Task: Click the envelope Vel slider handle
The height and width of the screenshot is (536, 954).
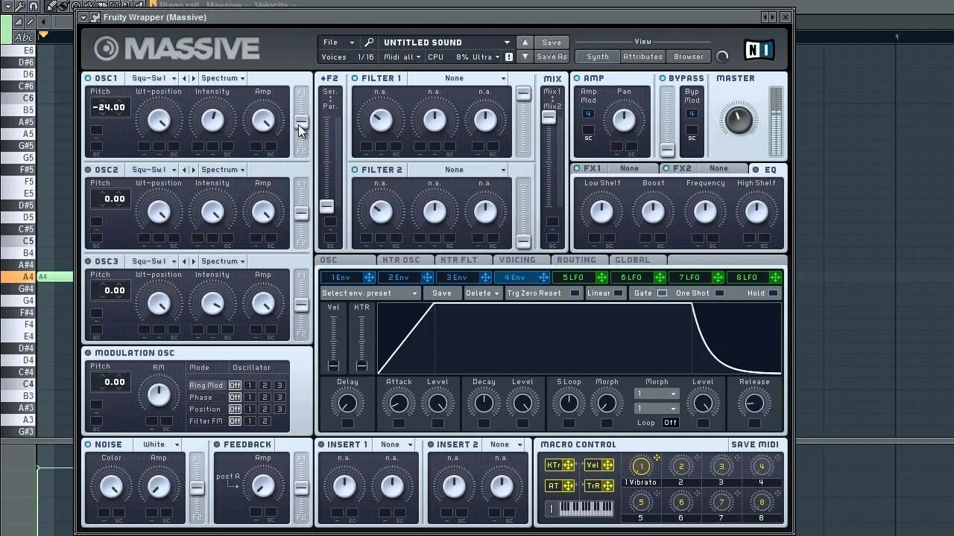Action: 333,366
